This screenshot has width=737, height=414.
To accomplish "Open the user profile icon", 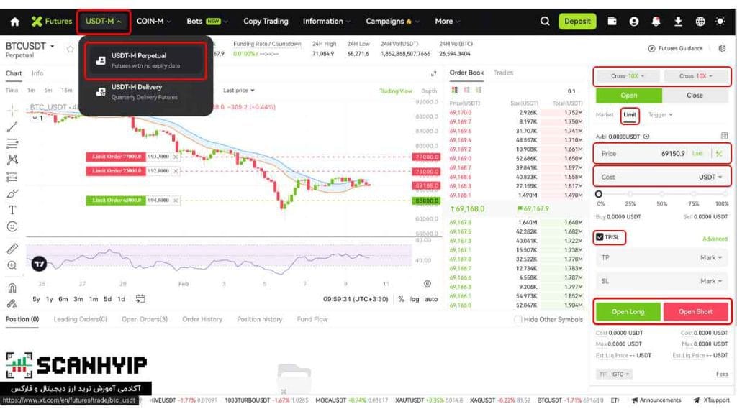I will coord(634,22).
